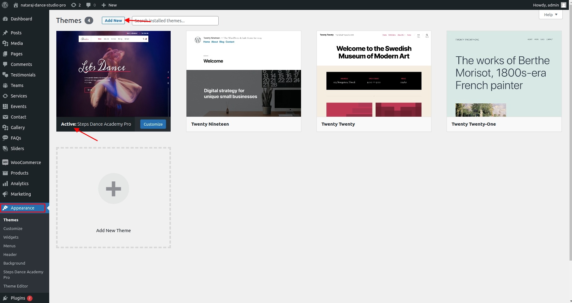Image resolution: width=572 pixels, height=303 pixels.
Task: Click the Teams group icon
Action: tap(5, 85)
